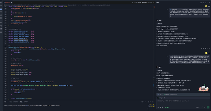Open the Explorer view in the activity bar
Image resolution: width=211 pixels, height=111 pixels.
1,2
